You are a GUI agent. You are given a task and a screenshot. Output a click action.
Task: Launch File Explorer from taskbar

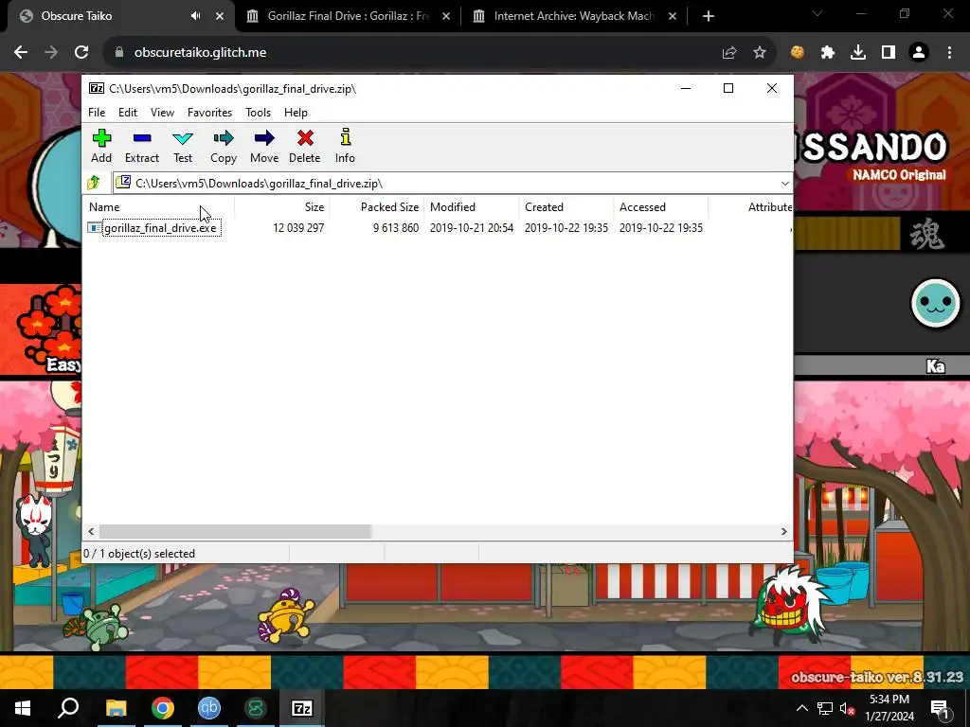point(116,708)
